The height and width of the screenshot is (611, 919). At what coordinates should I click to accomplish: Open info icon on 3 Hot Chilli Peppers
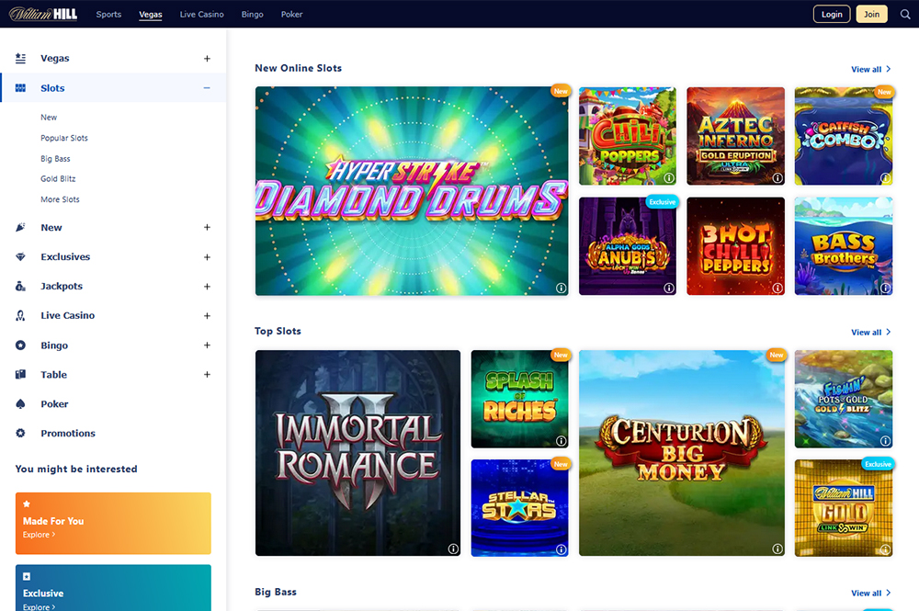[x=777, y=288]
